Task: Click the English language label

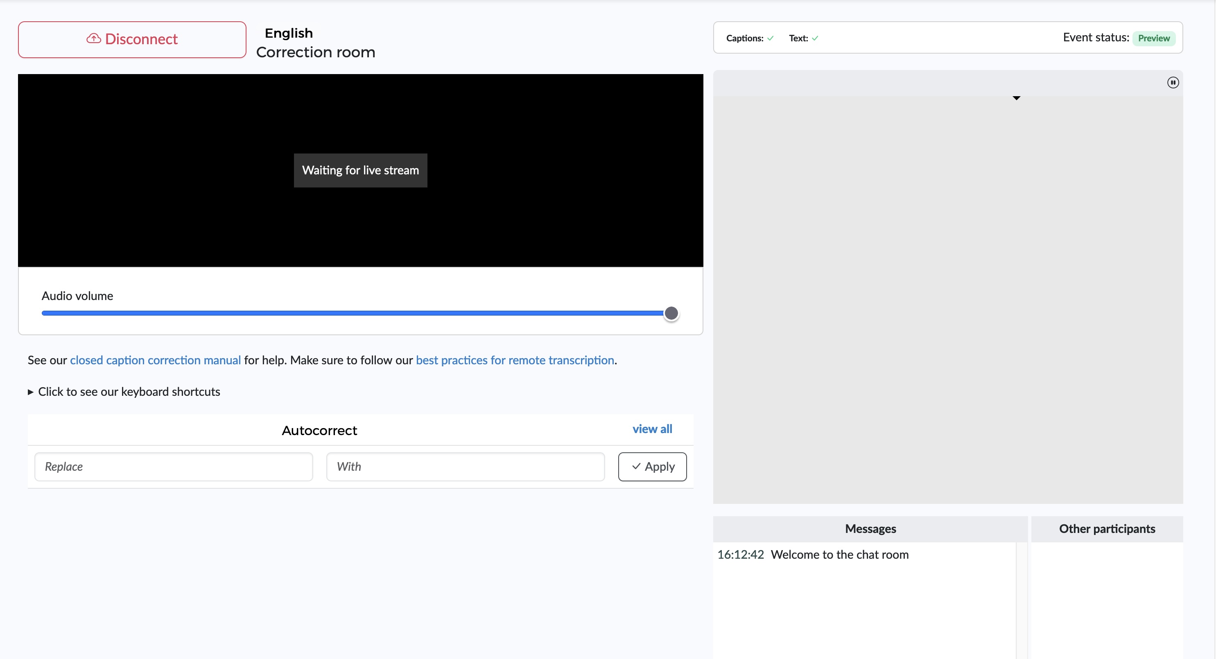Action: [x=288, y=33]
